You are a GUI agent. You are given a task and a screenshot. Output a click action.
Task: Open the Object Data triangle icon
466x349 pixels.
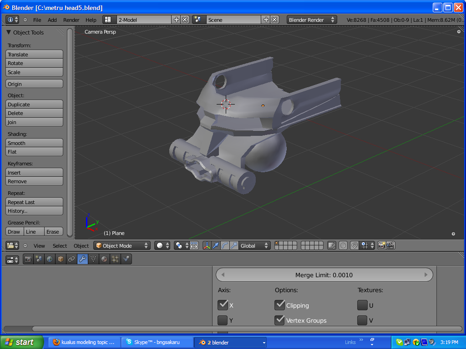(93, 259)
